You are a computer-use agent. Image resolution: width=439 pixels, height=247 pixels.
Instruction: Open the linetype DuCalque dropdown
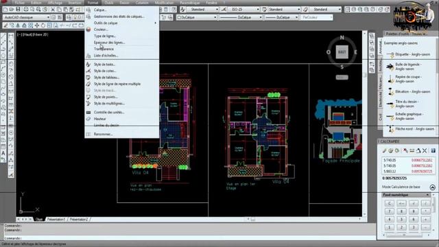coord(241,17)
